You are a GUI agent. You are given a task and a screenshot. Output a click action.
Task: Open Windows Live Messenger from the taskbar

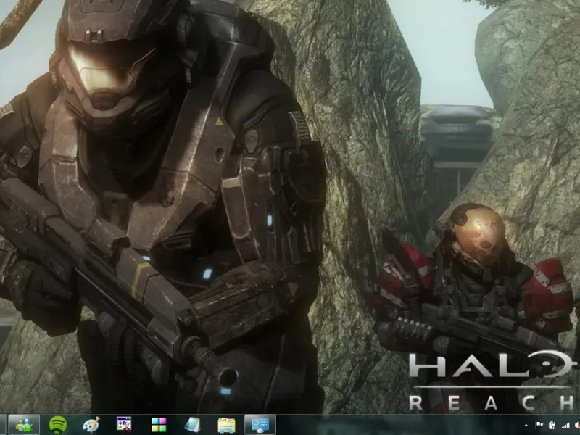(x=24, y=425)
